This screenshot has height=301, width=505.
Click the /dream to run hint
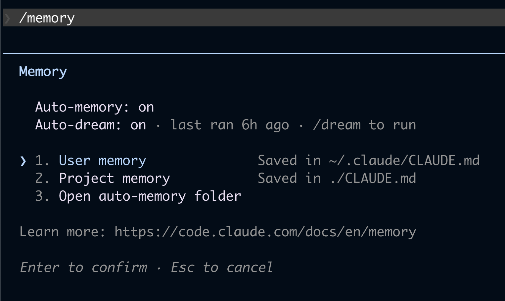[364, 125]
